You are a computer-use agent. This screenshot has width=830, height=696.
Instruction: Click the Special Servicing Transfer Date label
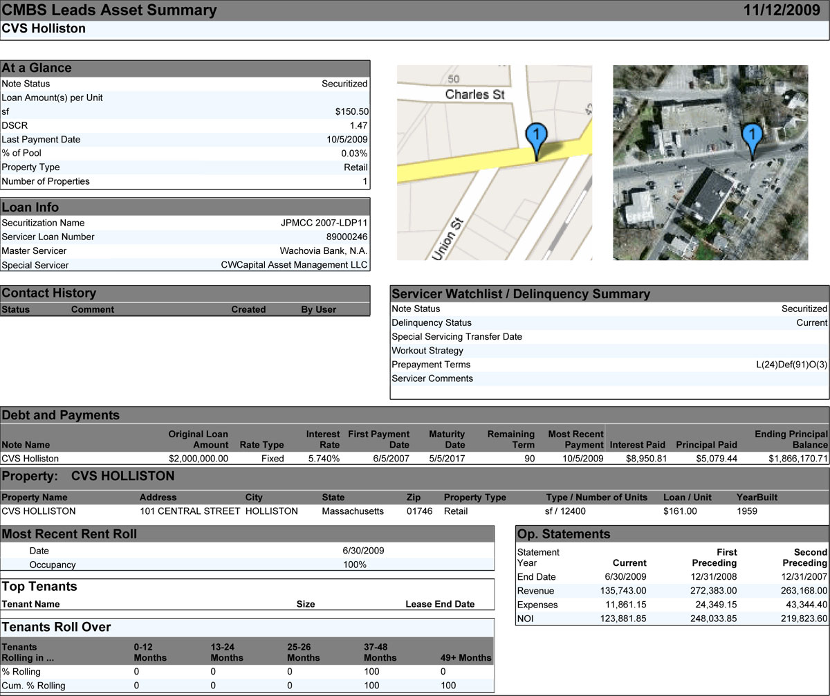[456, 337]
